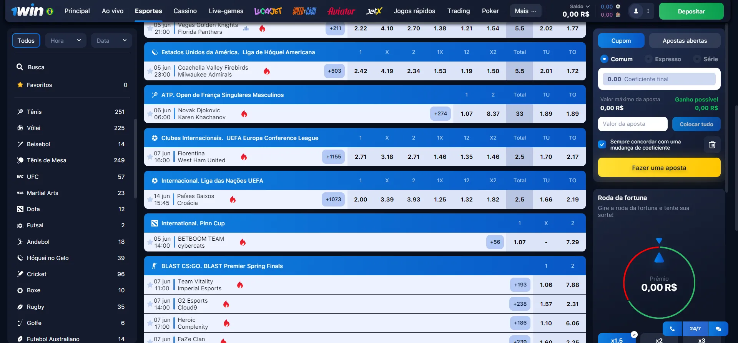Open the Lucky Jet game logo
Viewport: 738px width, 343px height.
[268, 11]
